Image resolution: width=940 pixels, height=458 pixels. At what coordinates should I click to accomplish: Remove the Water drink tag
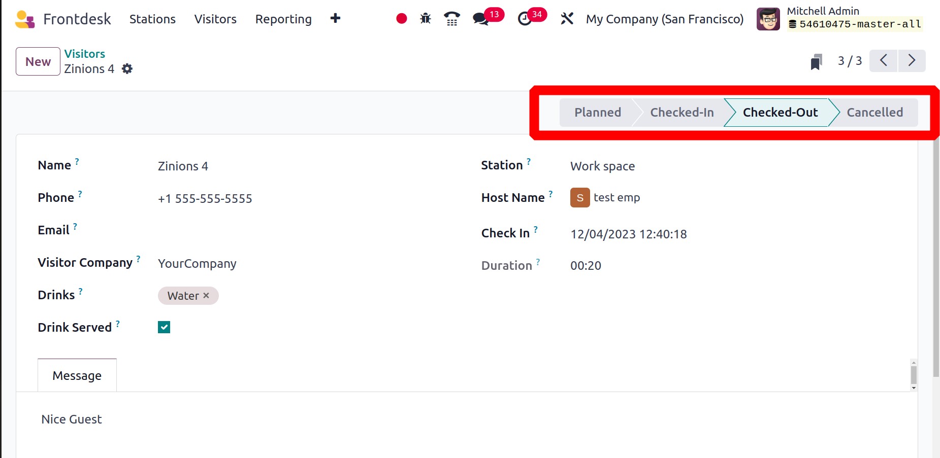click(206, 295)
